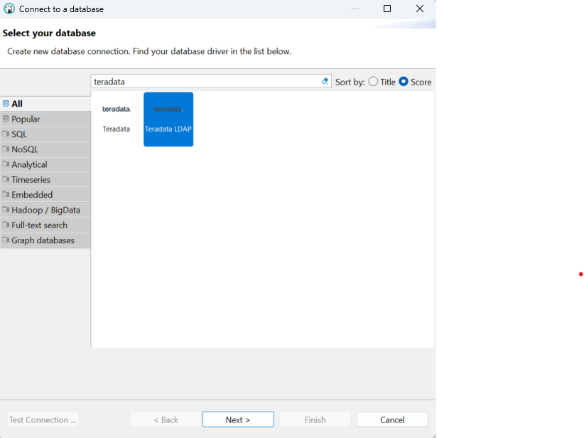The width and height of the screenshot is (584, 438).
Task: Close the Connect to a database dialog
Action: point(420,9)
